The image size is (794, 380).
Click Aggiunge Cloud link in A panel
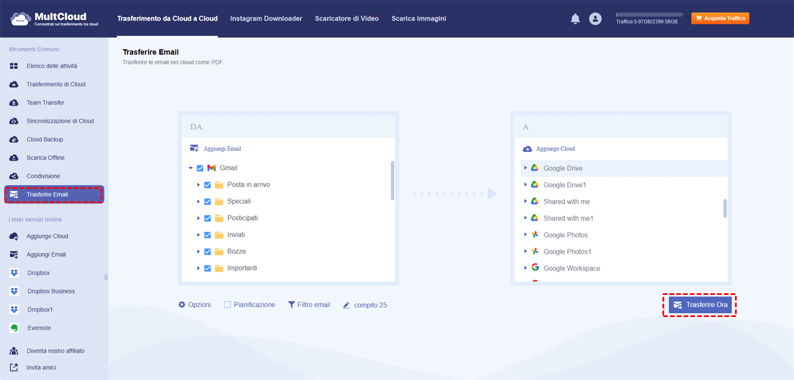coord(548,149)
